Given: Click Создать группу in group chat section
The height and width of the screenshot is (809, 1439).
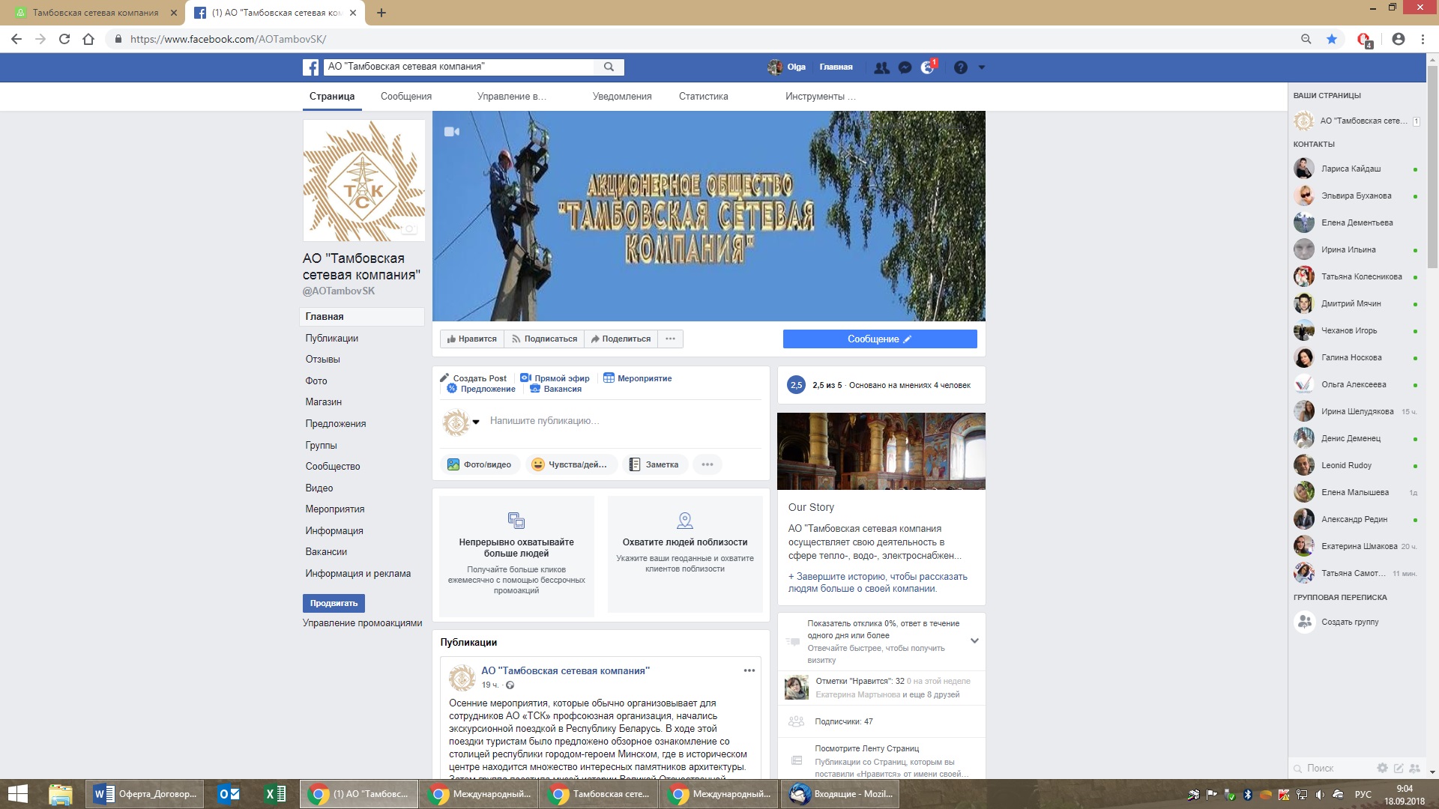Looking at the screenshot, I should [x=1349, y=622].
